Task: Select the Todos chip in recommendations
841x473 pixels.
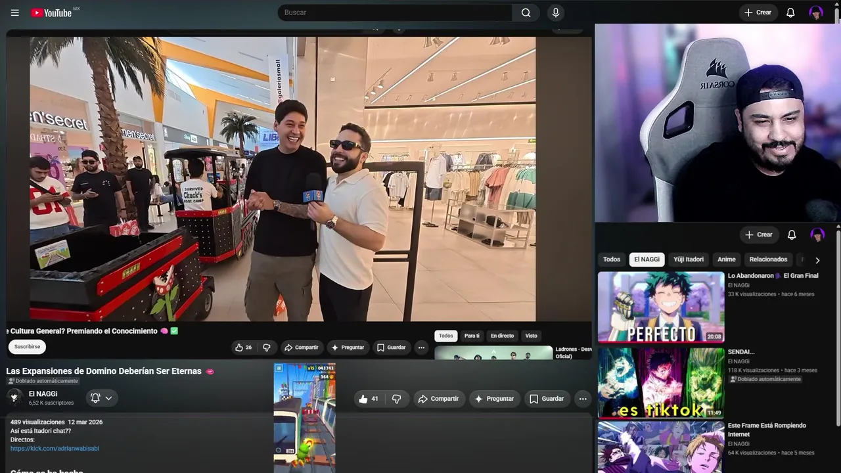Action: (x=612, y=259)
